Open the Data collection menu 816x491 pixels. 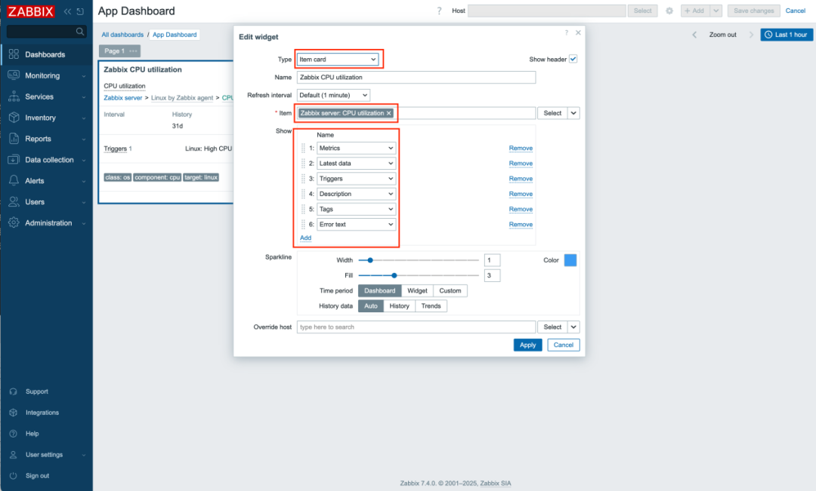pos(45,160)
